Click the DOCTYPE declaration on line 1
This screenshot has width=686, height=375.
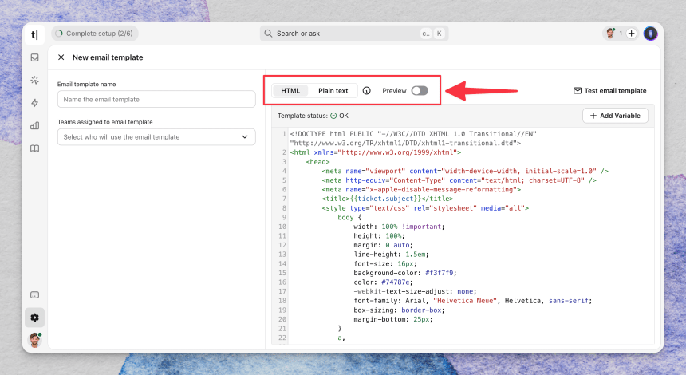[x=413, y=138]
